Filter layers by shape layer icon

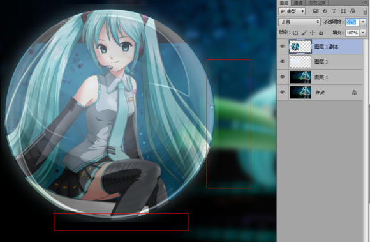pyautogui.click(x=343, y=11)
